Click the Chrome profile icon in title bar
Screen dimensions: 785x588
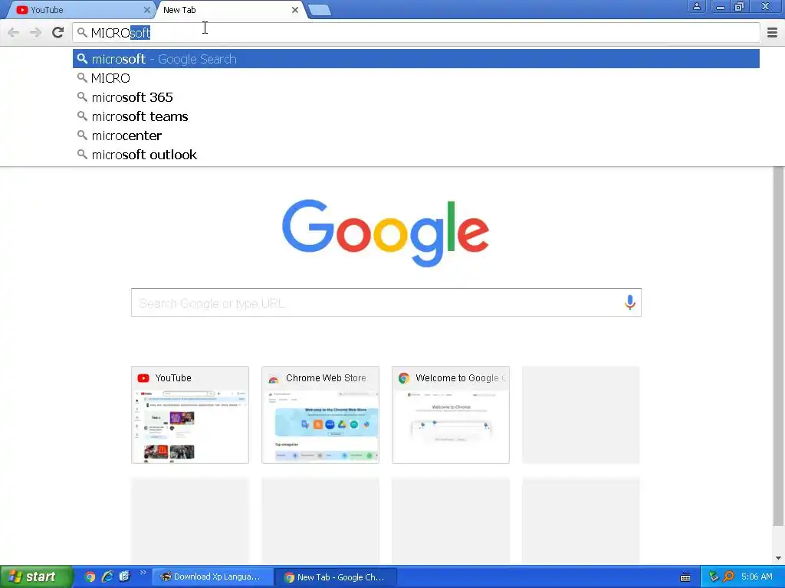(696, 6)
